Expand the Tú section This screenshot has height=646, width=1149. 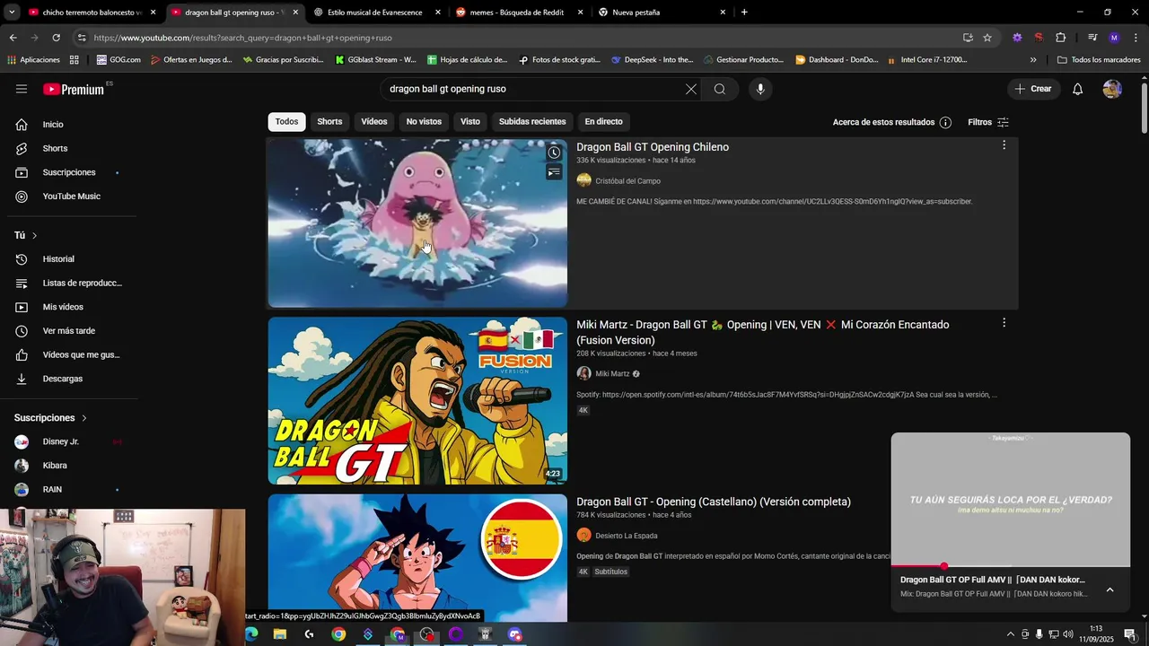26,235
